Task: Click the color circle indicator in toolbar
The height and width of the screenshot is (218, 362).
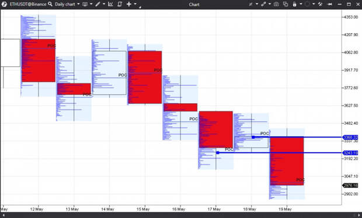Action: pos(307,4)
